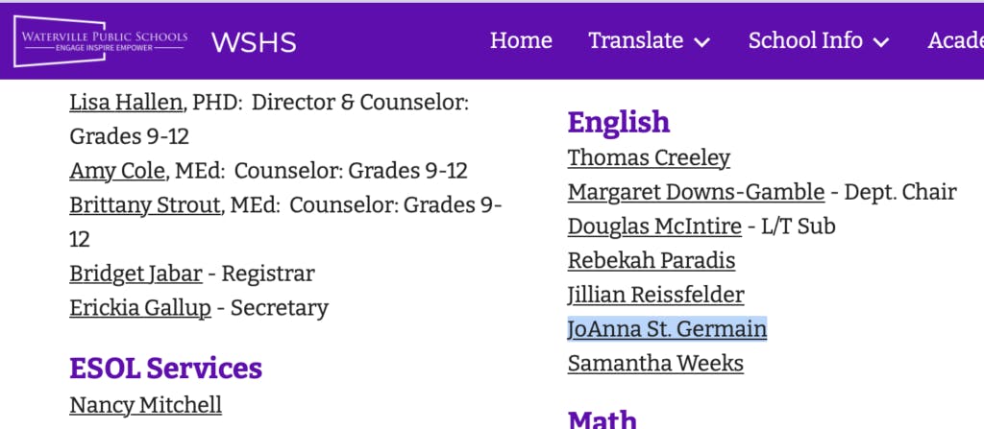The height and width of the screenshot is (429, 984).
Task: Select Brittany Strout's profile link
Action: [144, 205]
